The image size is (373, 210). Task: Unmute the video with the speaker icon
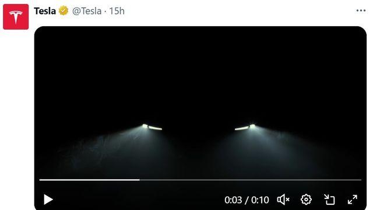(283, 199)
